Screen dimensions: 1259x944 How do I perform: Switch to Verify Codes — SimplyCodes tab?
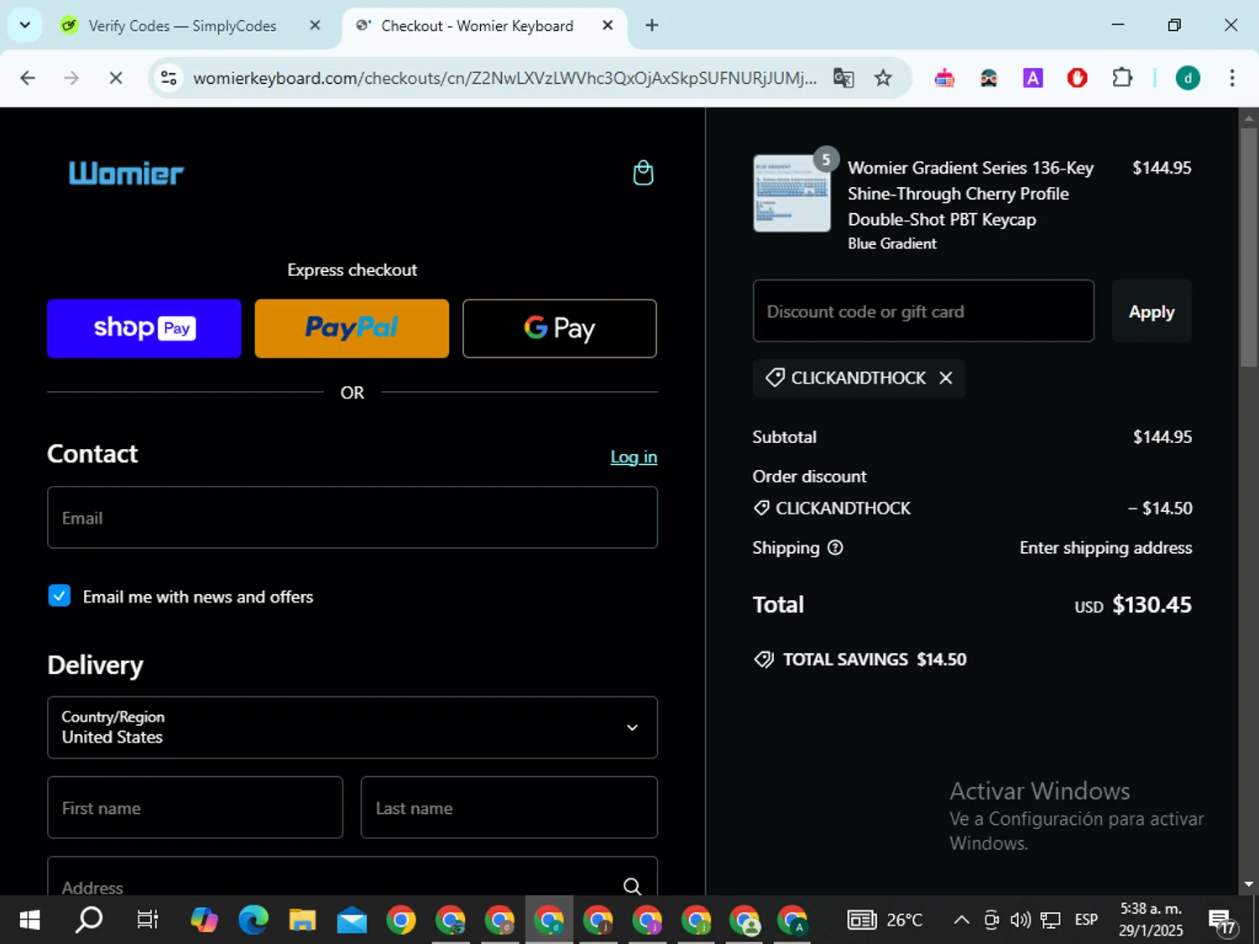[x=182, y=26]
